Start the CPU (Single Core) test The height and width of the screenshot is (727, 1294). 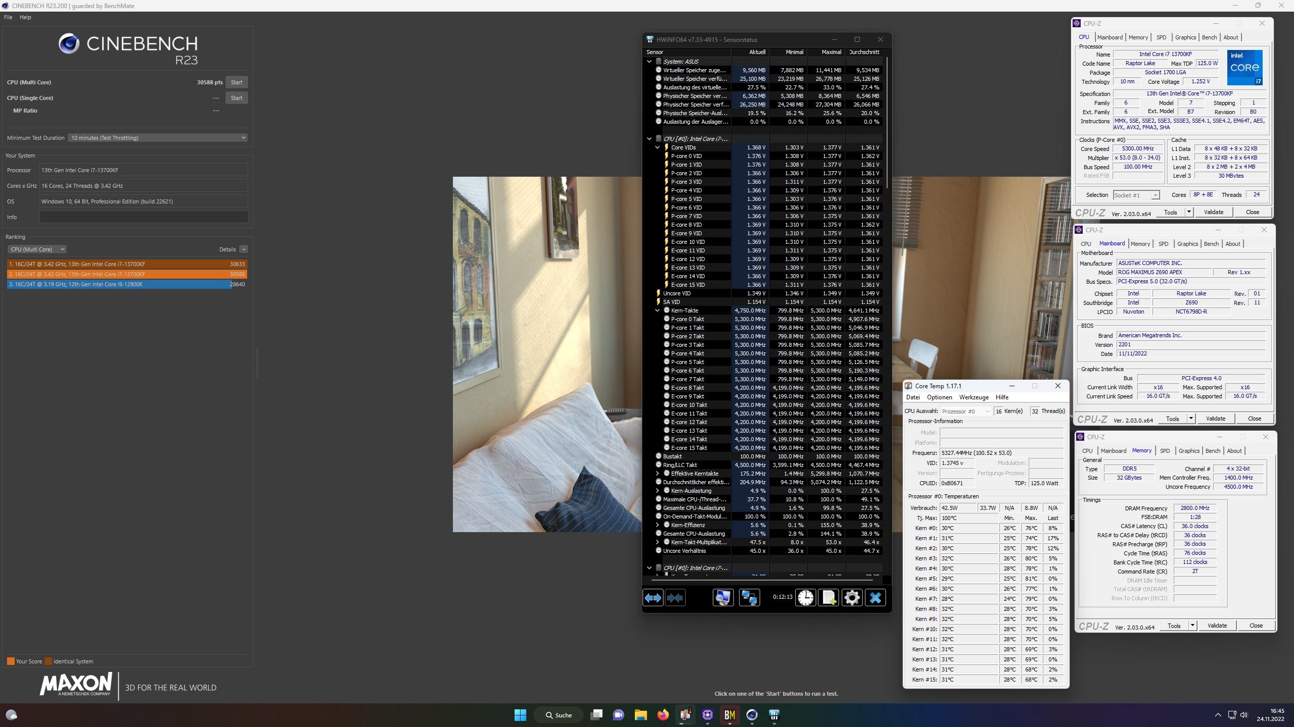pyautogui.click(x=237, y=98)
